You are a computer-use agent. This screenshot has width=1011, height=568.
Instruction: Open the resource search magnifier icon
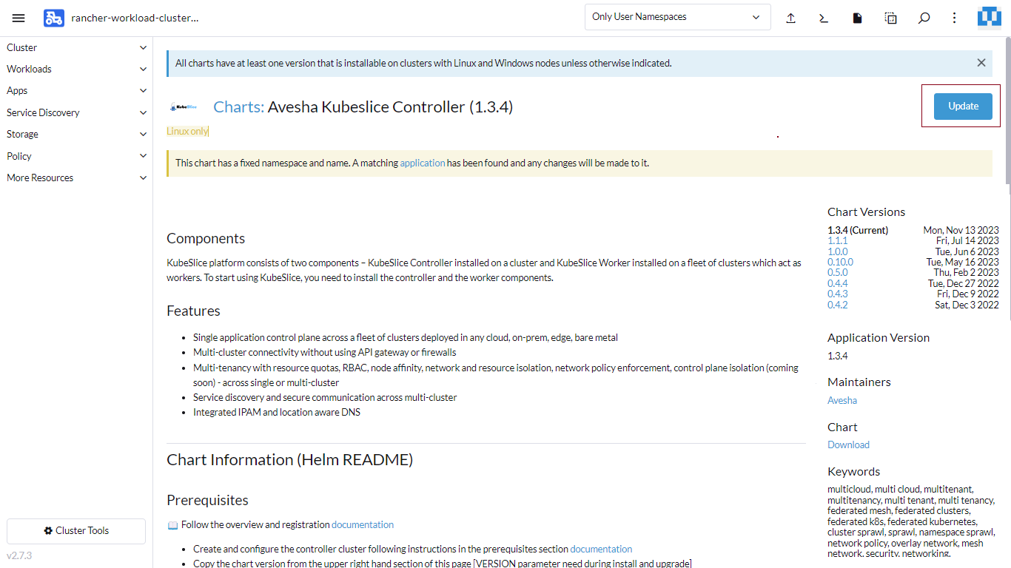[x=924, y=18]
